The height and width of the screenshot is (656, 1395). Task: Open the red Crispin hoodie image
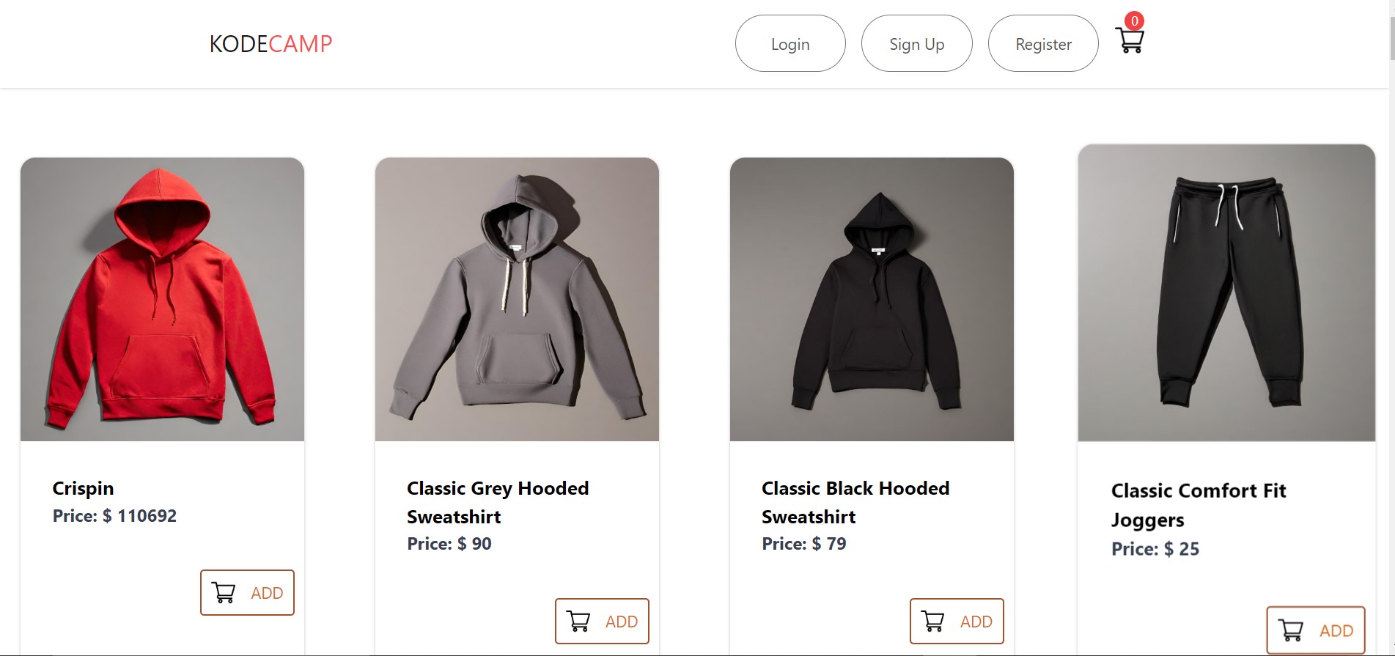pos(162,299)
